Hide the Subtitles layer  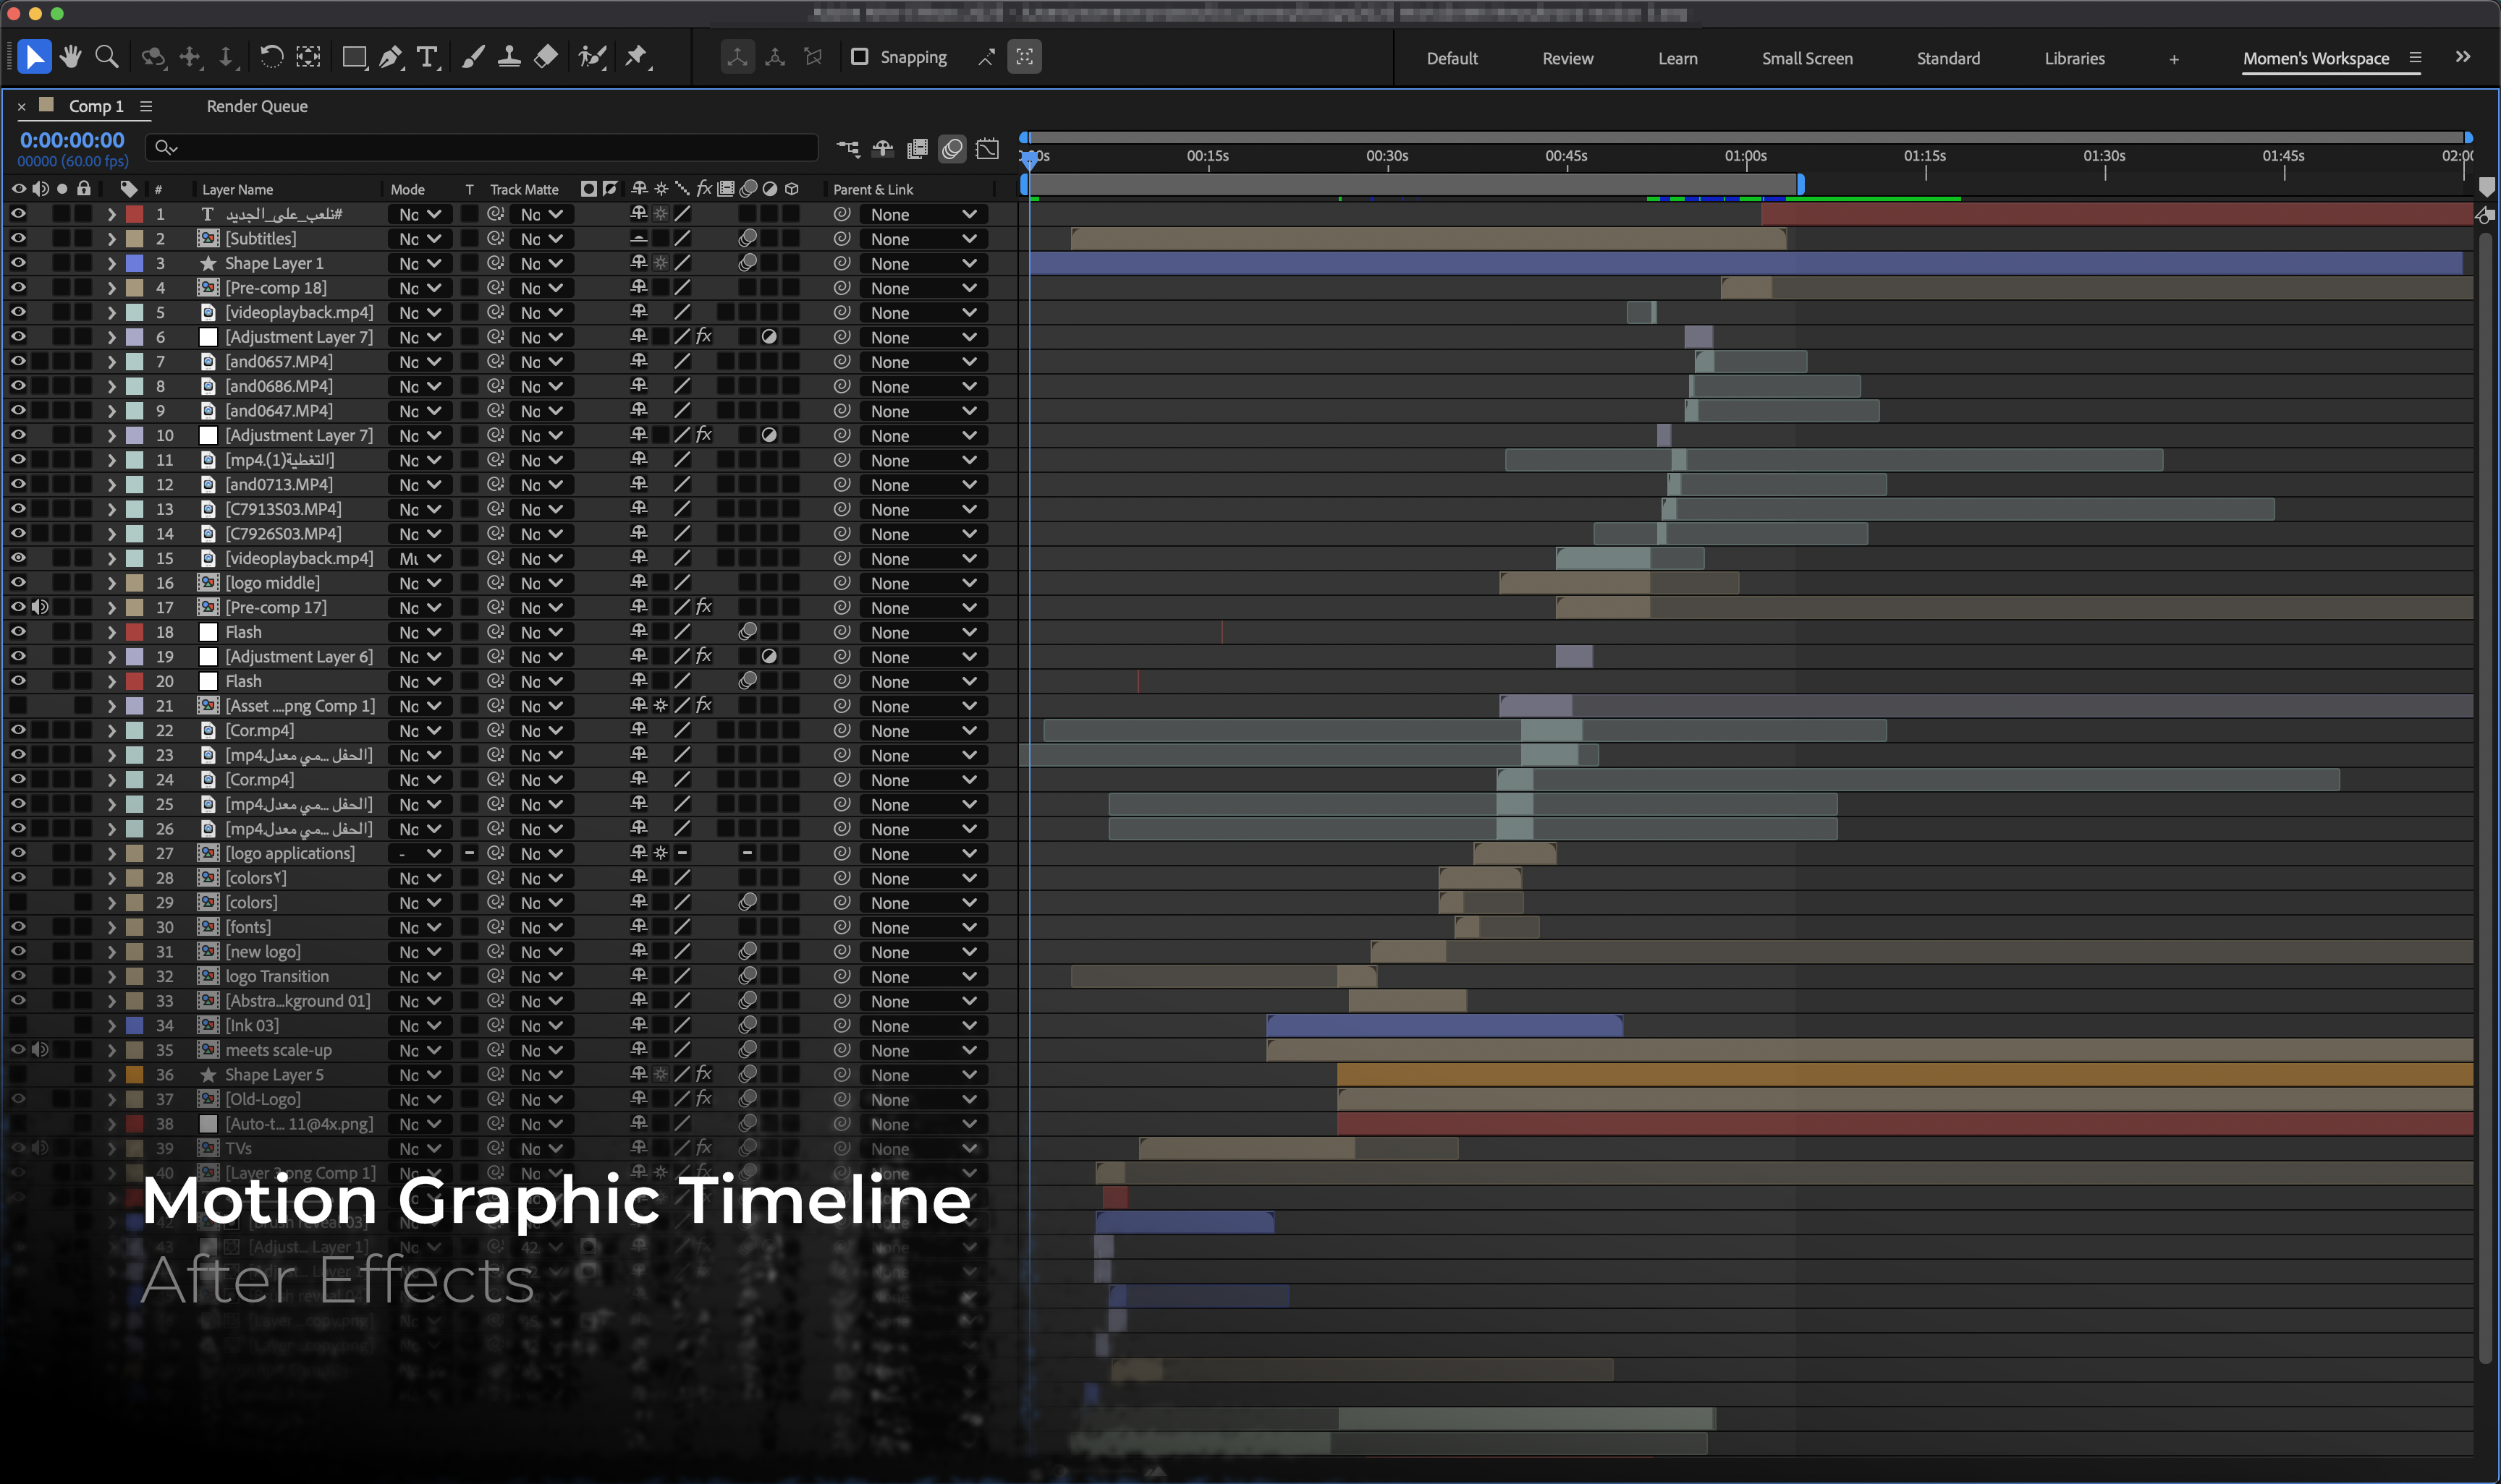click(x=18, y=238)
